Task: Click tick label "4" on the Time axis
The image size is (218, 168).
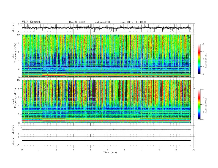Action: (90, 150)
